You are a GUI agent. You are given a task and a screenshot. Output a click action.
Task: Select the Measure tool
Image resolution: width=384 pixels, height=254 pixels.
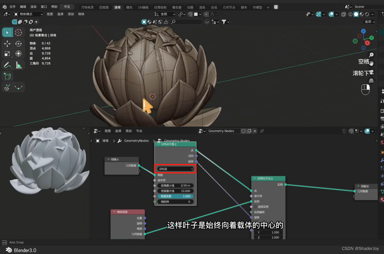tap(19, 64)
